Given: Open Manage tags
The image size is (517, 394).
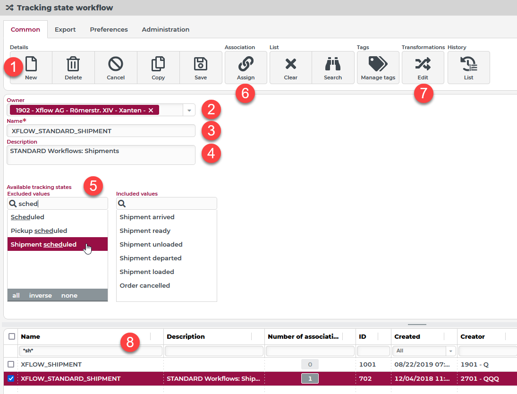Looking at the screenshot, I should 378,64.
